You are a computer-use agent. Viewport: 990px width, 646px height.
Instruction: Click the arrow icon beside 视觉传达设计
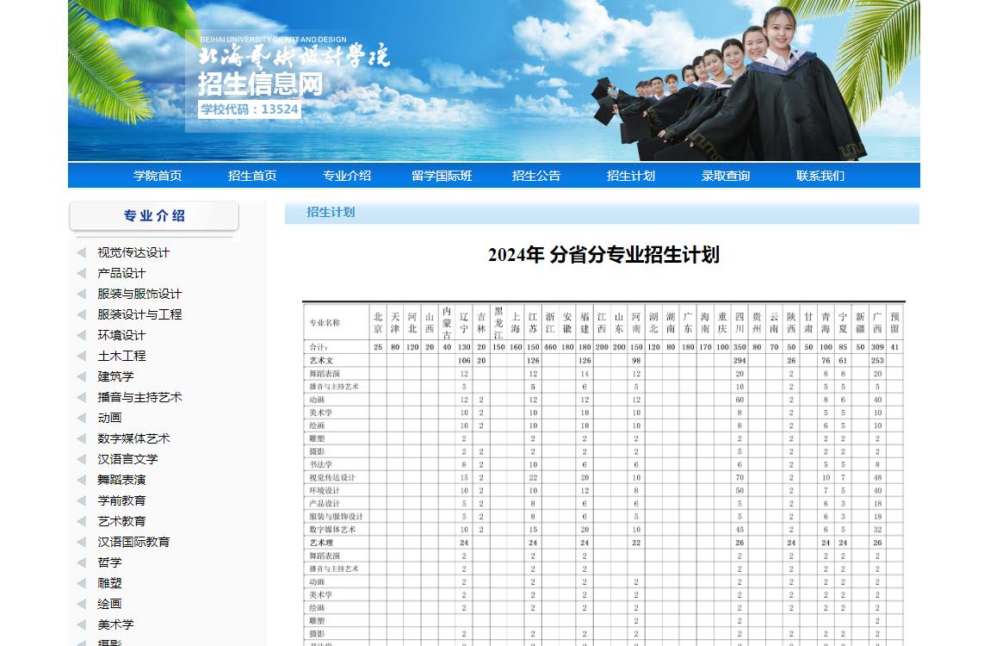click(82, 252)
